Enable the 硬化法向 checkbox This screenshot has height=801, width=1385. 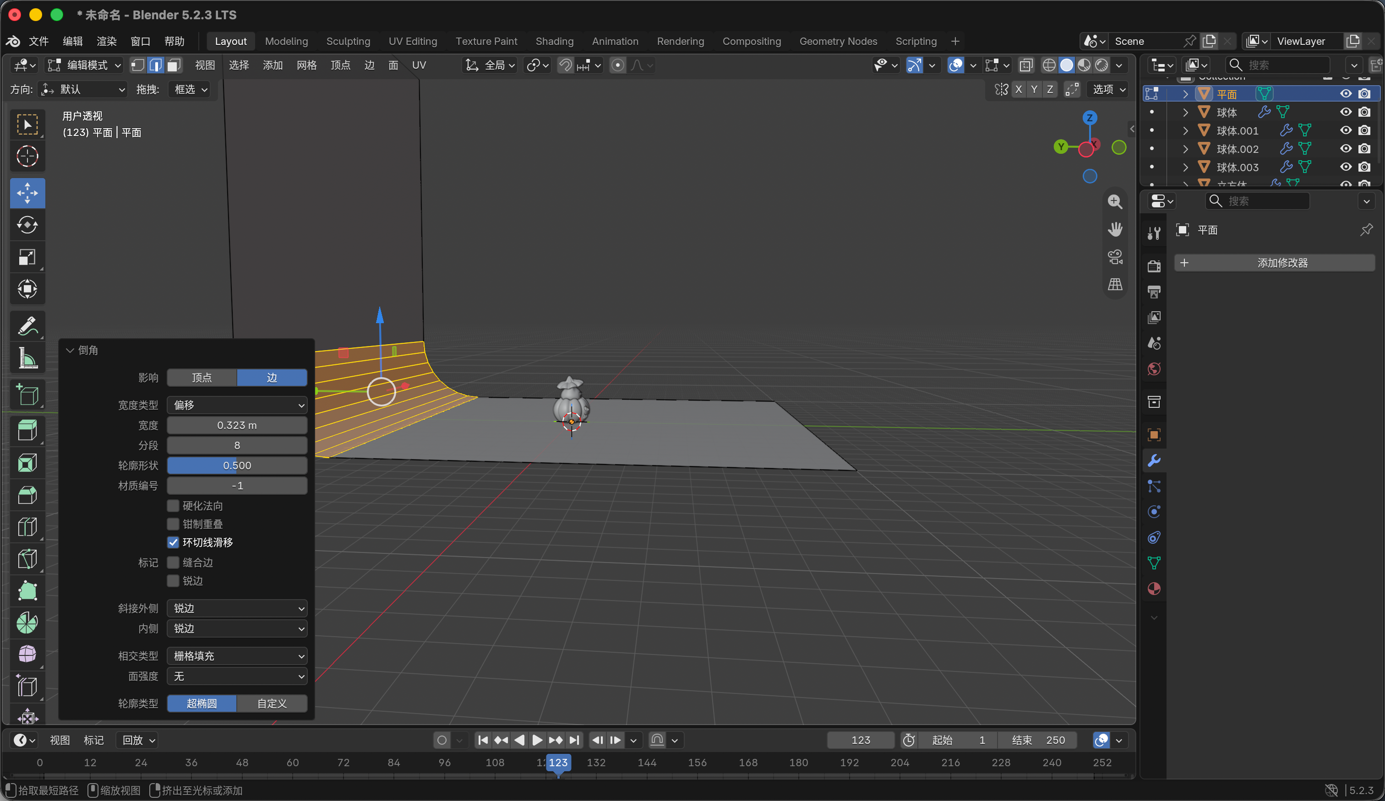[x=173, y=505]
